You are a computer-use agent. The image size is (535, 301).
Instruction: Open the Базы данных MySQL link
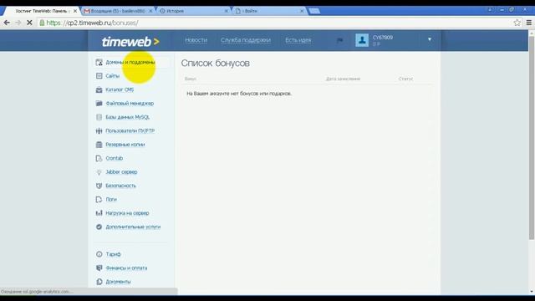click(x=128, y=117)
